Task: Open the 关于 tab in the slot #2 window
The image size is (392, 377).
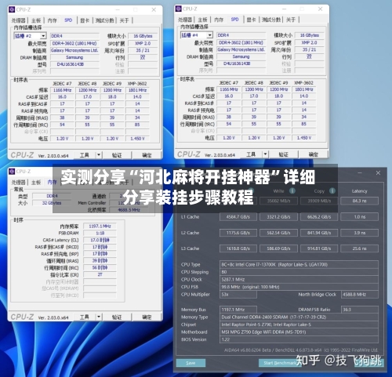Action: coord(125,20)
